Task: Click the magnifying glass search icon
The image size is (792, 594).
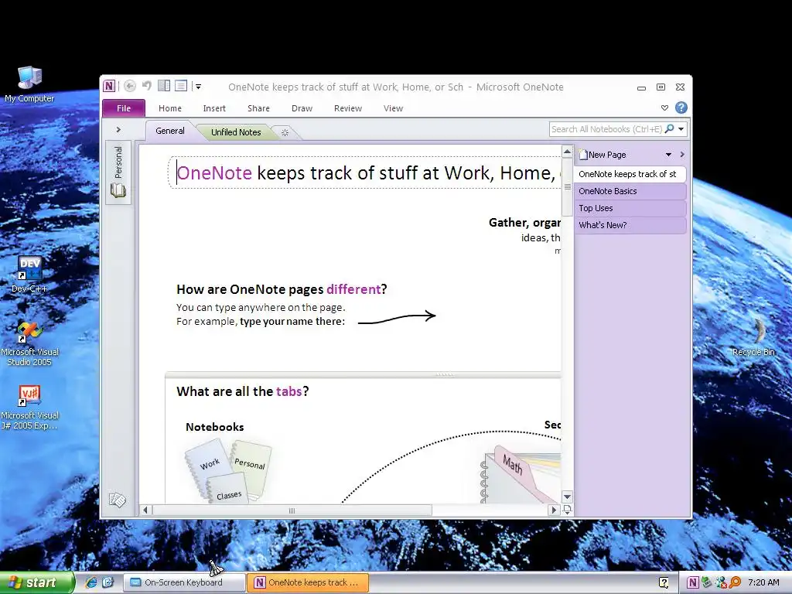Action: [x=669, y=129]
